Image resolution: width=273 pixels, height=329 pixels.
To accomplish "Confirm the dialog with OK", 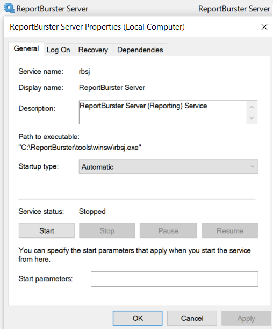I will (138, 318).
